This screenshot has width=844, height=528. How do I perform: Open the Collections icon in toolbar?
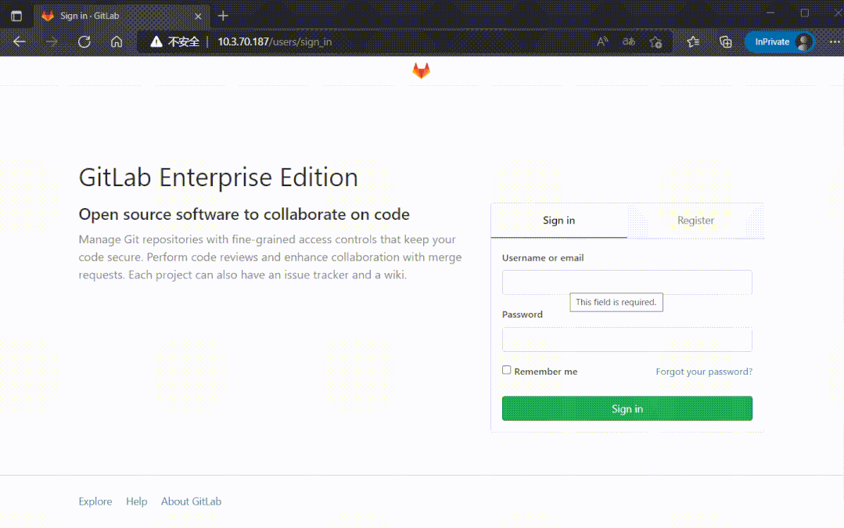tap(725, 42)
